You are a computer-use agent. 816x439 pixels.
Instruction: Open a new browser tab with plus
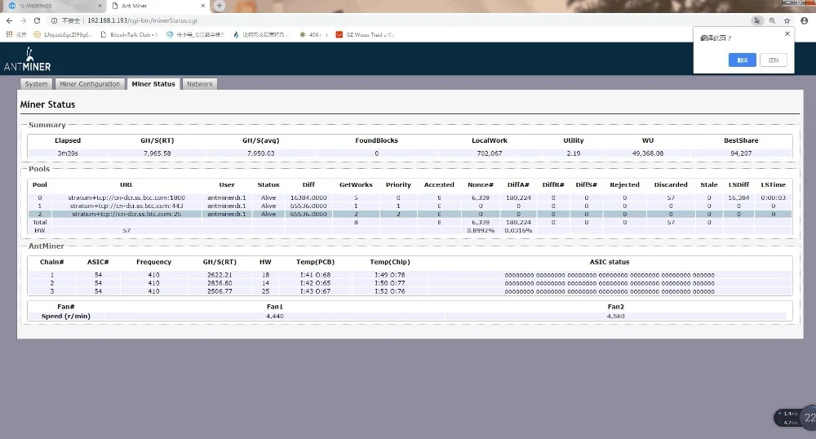pos(220,6)
